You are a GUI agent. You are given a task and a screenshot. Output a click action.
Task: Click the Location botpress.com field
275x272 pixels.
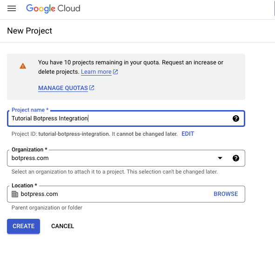126,194
